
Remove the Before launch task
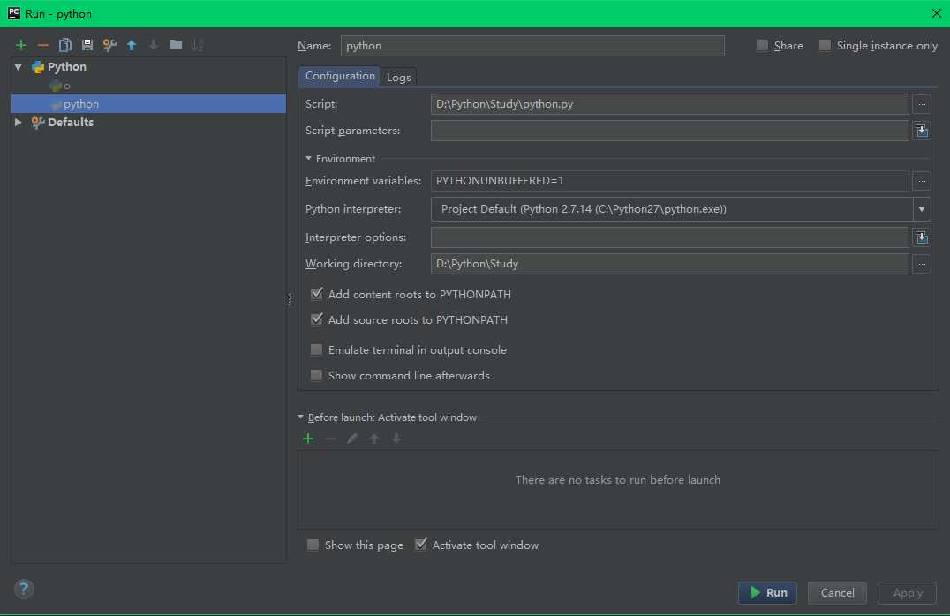(330, 439)
